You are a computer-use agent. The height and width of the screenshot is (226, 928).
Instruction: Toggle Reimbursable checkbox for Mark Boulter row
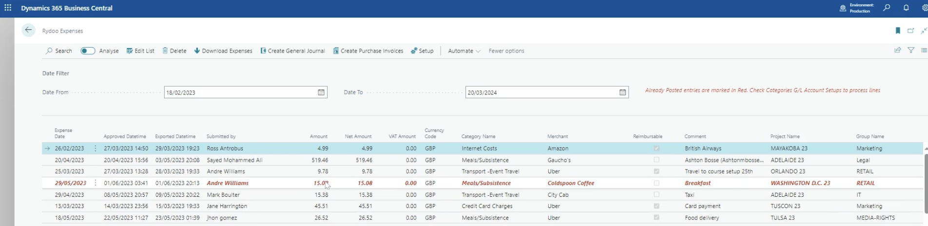[657, 194]
